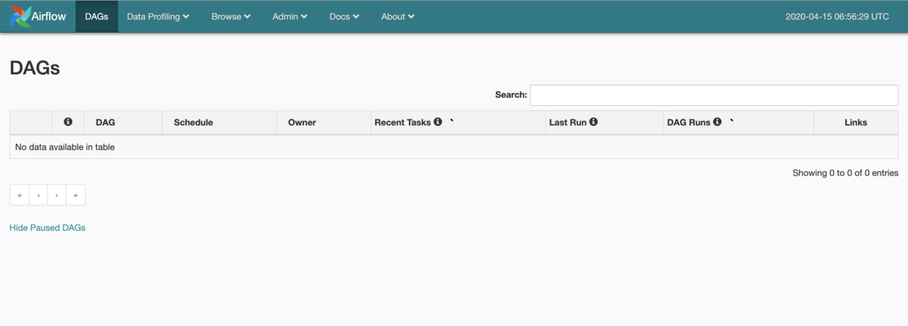Click the info icon beside Recent Tasks
This screenshot has width=908, height=326.
[x=438, y=122]
